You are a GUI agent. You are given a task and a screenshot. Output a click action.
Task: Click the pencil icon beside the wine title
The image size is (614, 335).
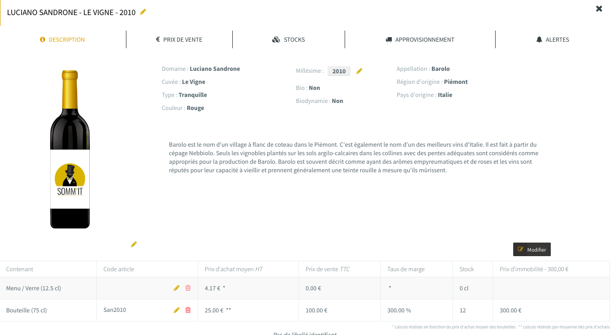[x=143, y=12]
